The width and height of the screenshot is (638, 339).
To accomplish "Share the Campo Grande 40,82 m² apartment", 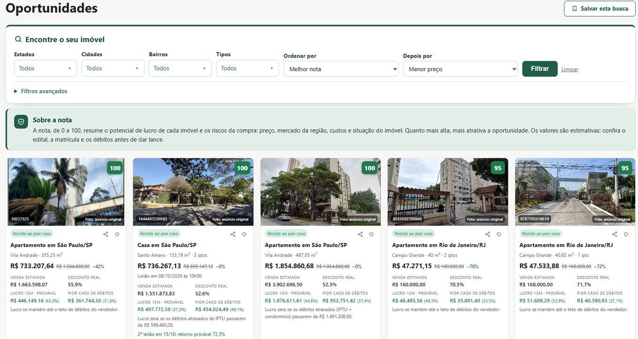I will (x=615, y=234).
